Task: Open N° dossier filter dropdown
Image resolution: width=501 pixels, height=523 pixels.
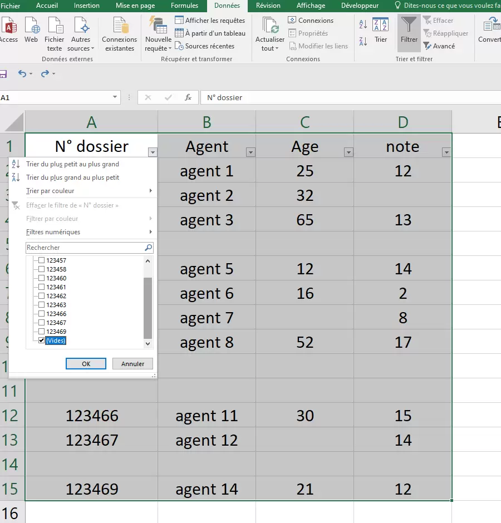Action: (153, 152)
